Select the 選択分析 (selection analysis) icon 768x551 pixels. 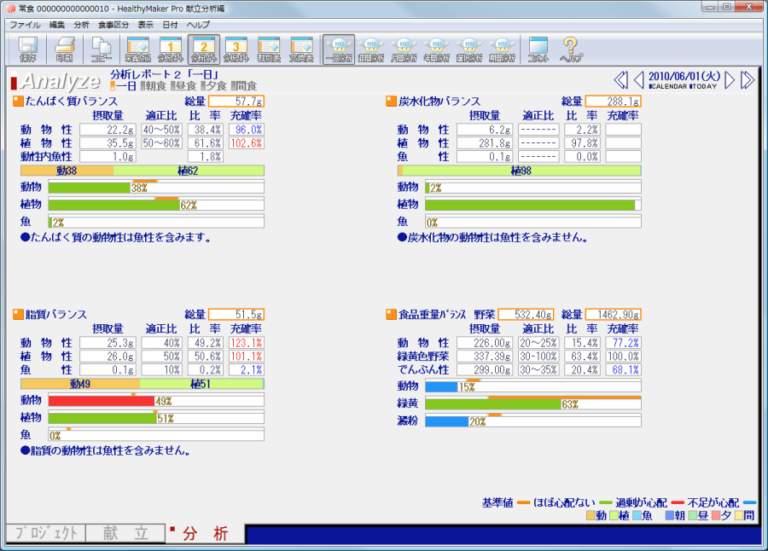[469, 49]
